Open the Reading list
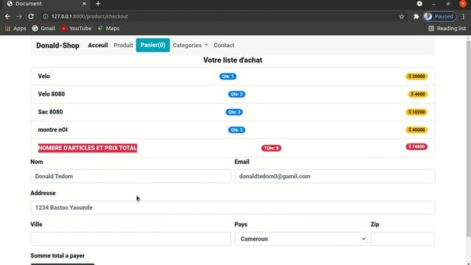 pos(447,28)
